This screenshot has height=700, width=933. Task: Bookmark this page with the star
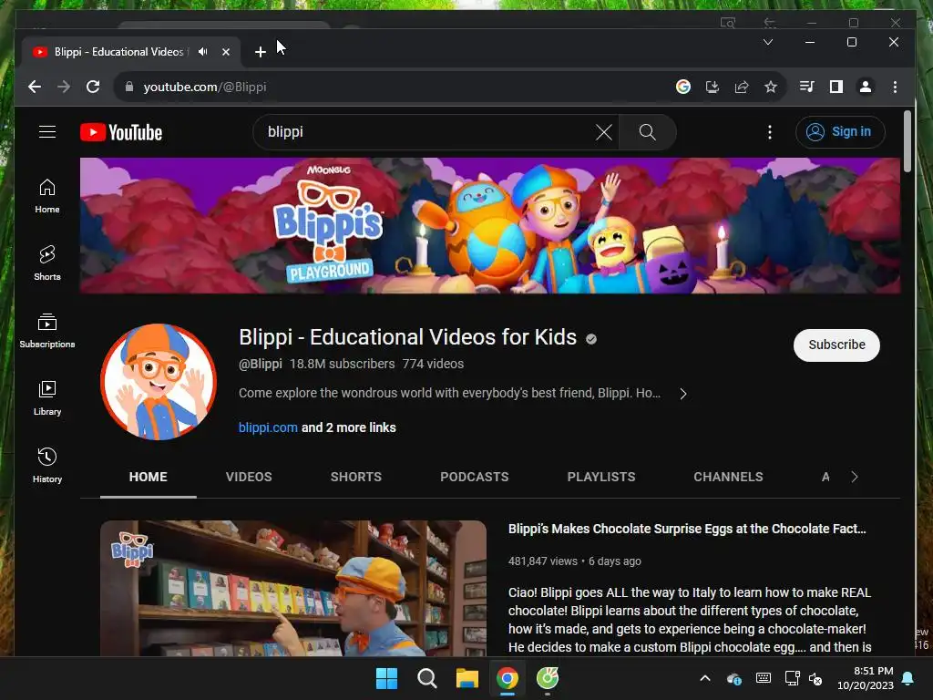[x=771, y=87]
